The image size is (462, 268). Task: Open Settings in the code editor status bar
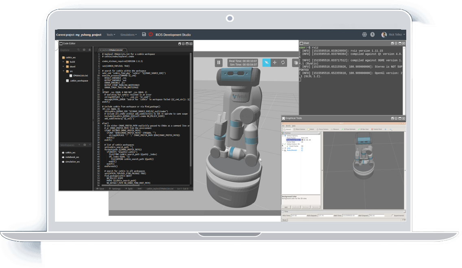click(115, 189)
